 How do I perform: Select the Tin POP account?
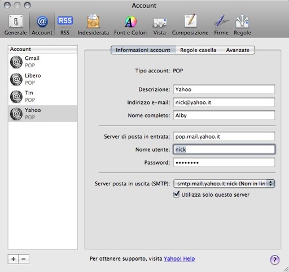(43, 96)
